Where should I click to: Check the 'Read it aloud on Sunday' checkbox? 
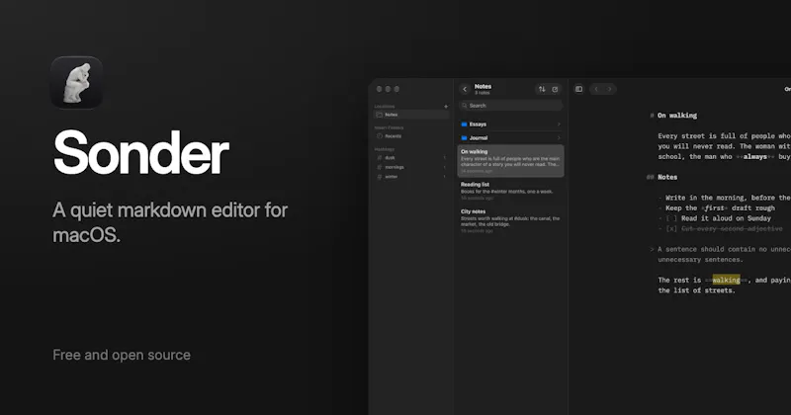coord(671,218)
